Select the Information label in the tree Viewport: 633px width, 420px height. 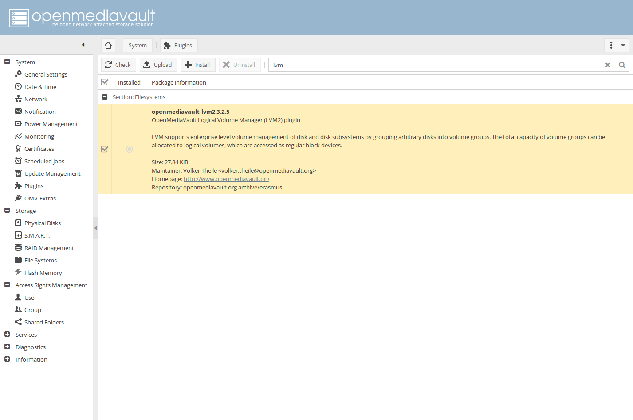tap(31, 359)
